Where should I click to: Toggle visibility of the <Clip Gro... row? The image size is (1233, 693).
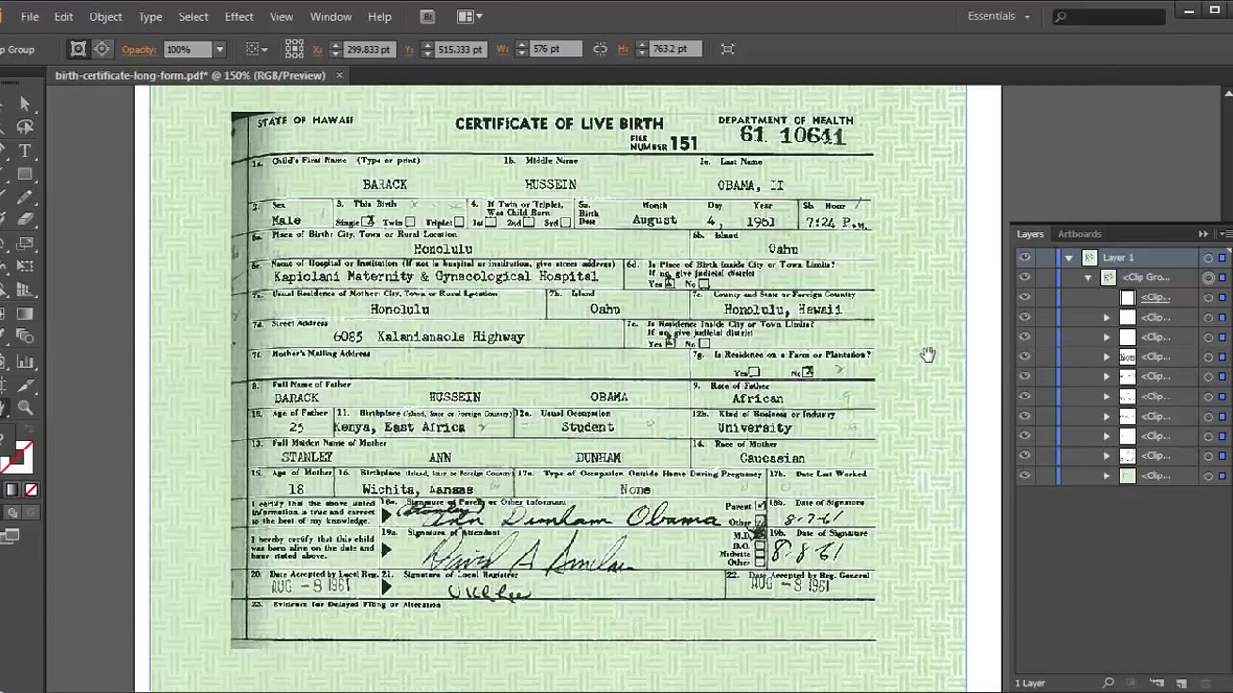pos(1025,277)
